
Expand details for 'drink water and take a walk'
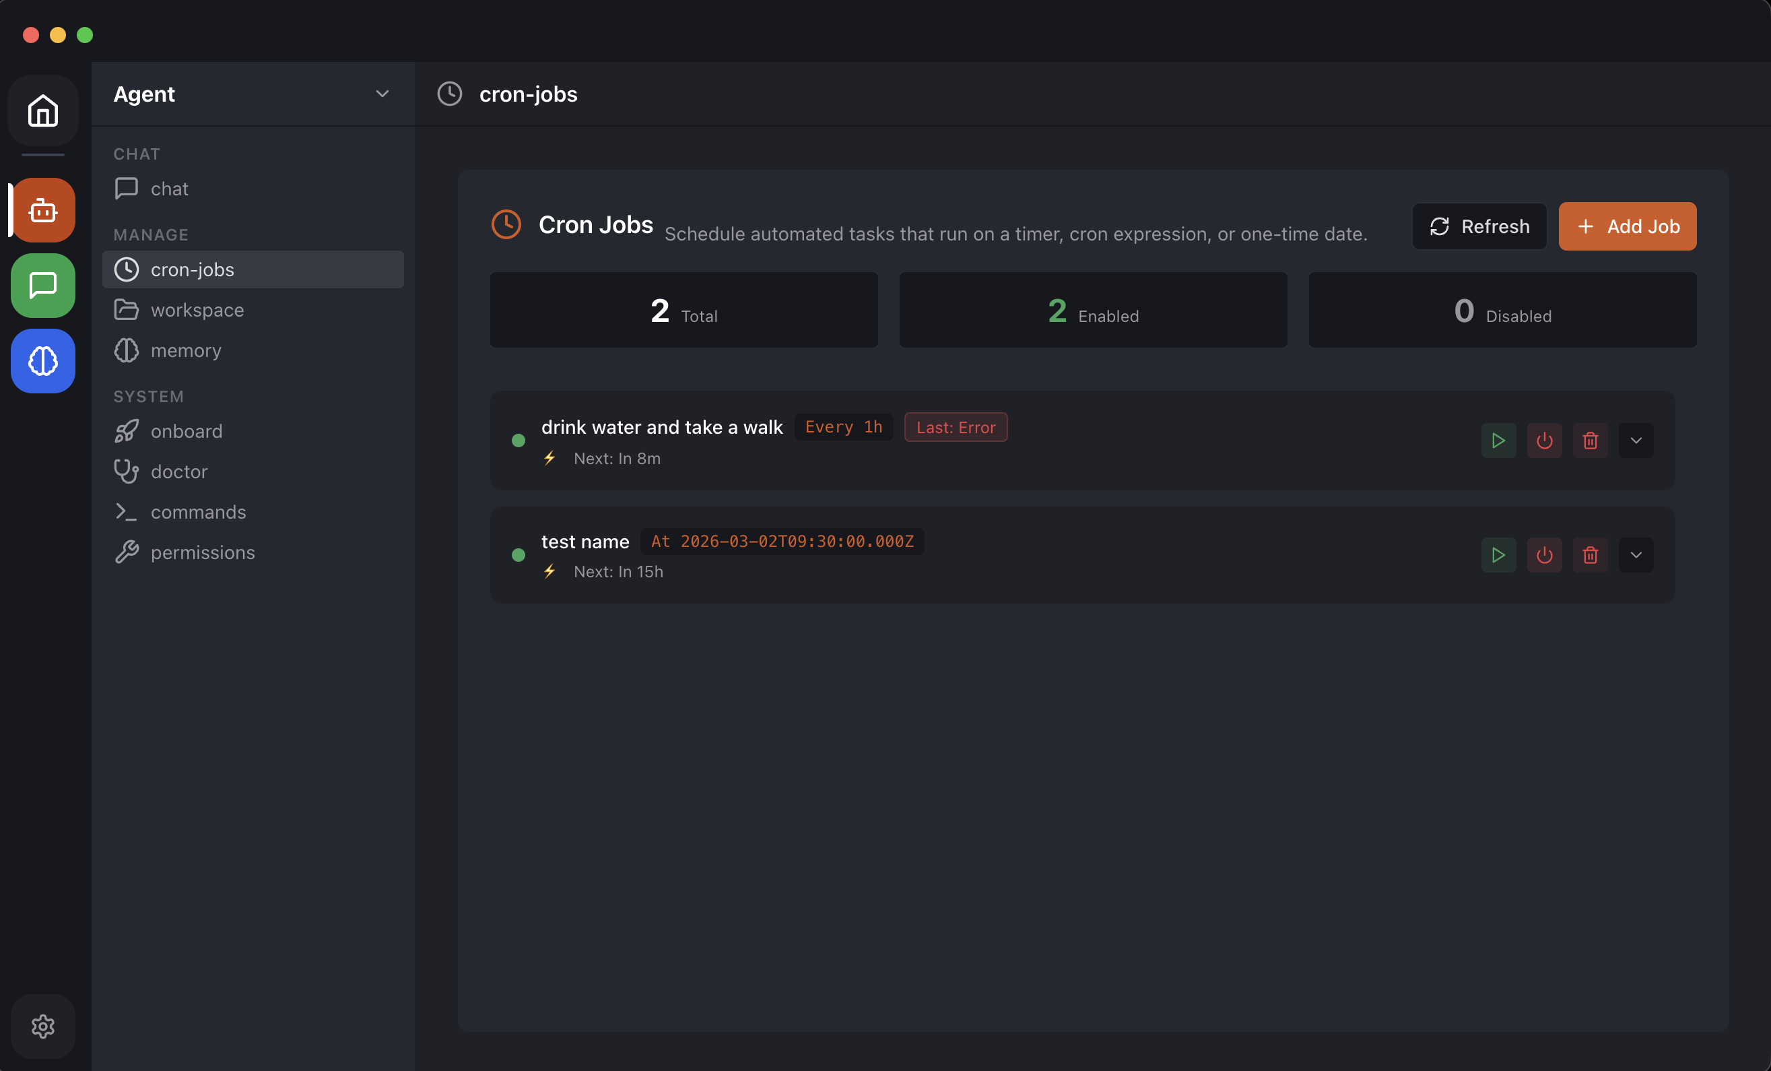[x=1636, y=440]
